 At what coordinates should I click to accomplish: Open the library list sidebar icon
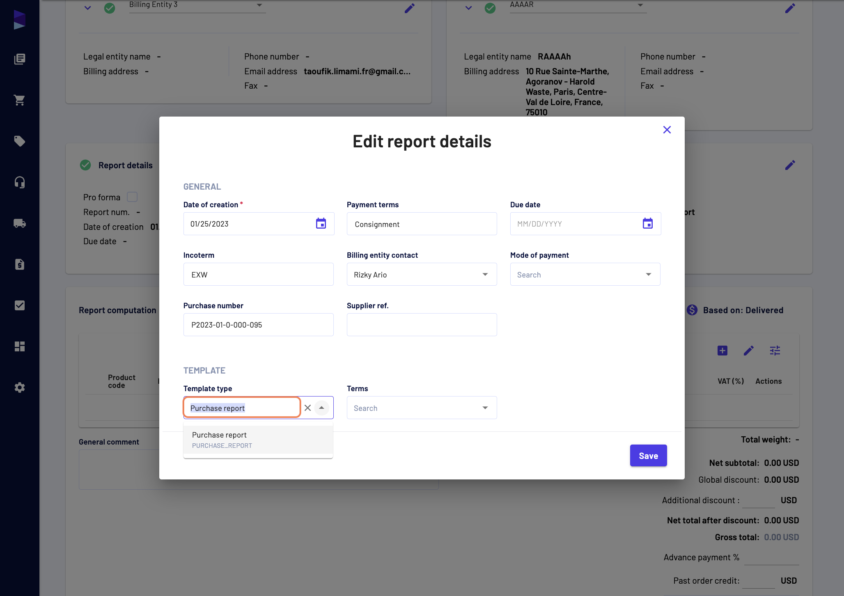19,59
